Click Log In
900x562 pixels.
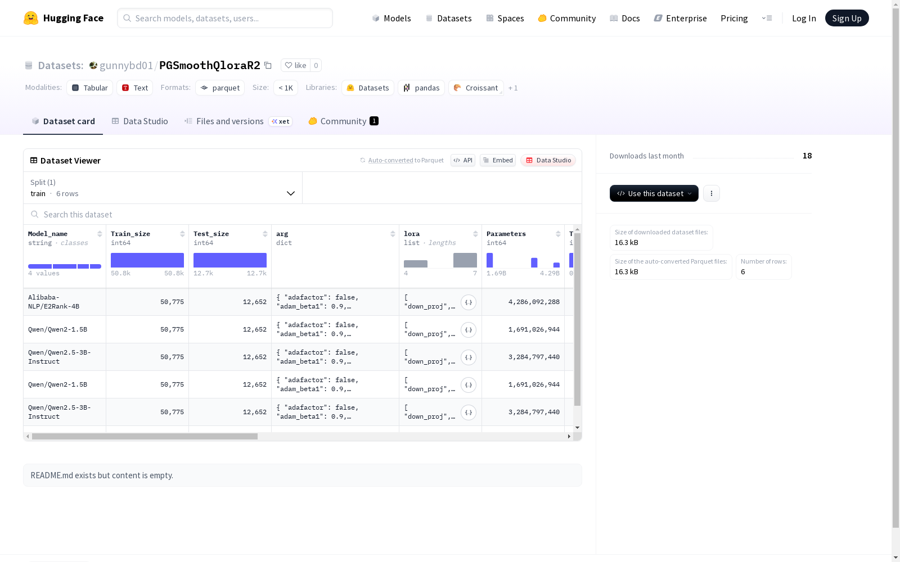click(x=804, y=19)
